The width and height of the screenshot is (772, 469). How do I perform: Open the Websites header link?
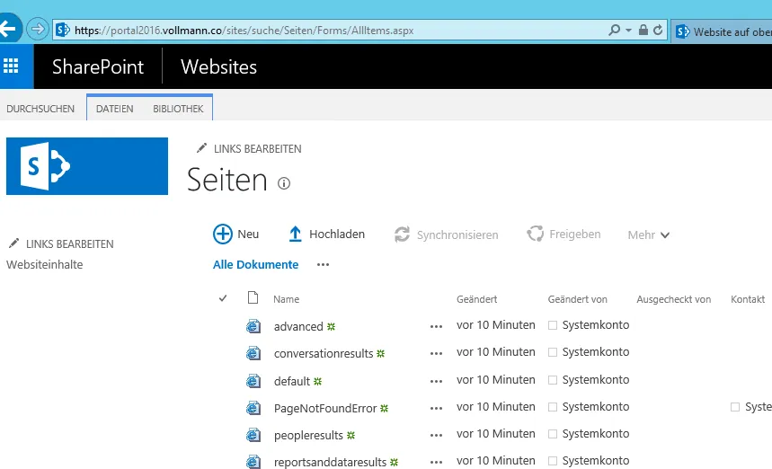218,66
